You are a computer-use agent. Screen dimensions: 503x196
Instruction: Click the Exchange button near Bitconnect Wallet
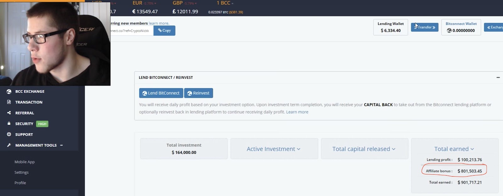tap(494, 27)
